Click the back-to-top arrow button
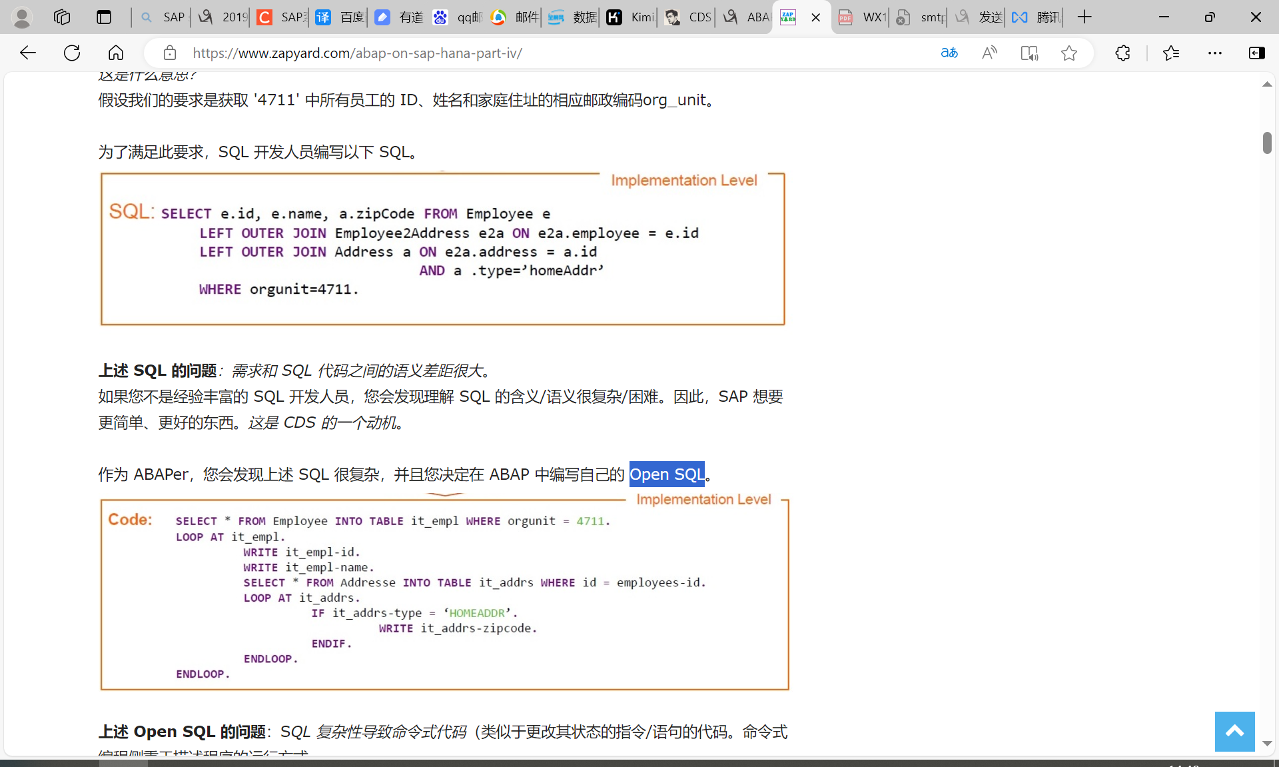 1234,731
